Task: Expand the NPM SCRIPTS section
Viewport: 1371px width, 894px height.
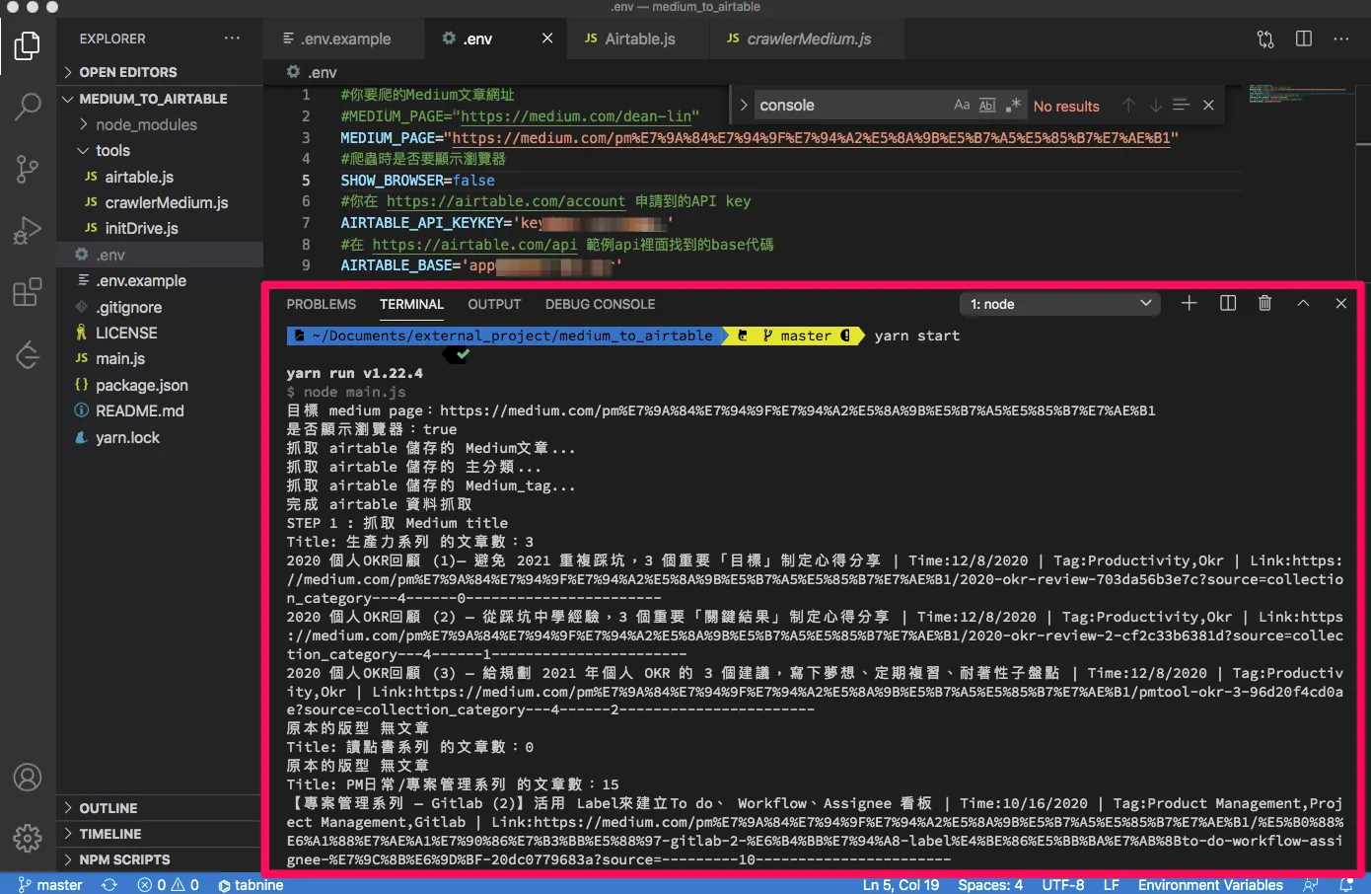Action: coord(160,859)
